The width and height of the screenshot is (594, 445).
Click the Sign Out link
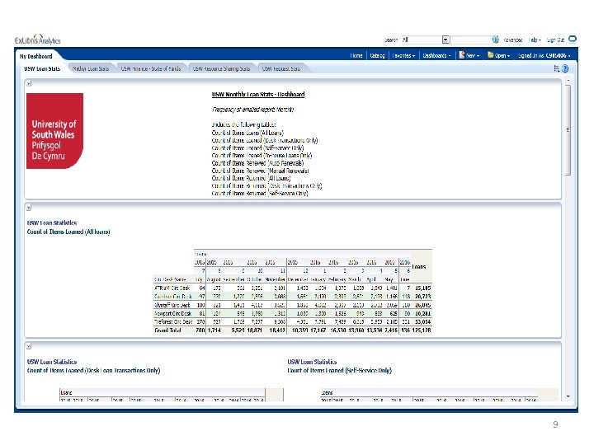point(555,40)
